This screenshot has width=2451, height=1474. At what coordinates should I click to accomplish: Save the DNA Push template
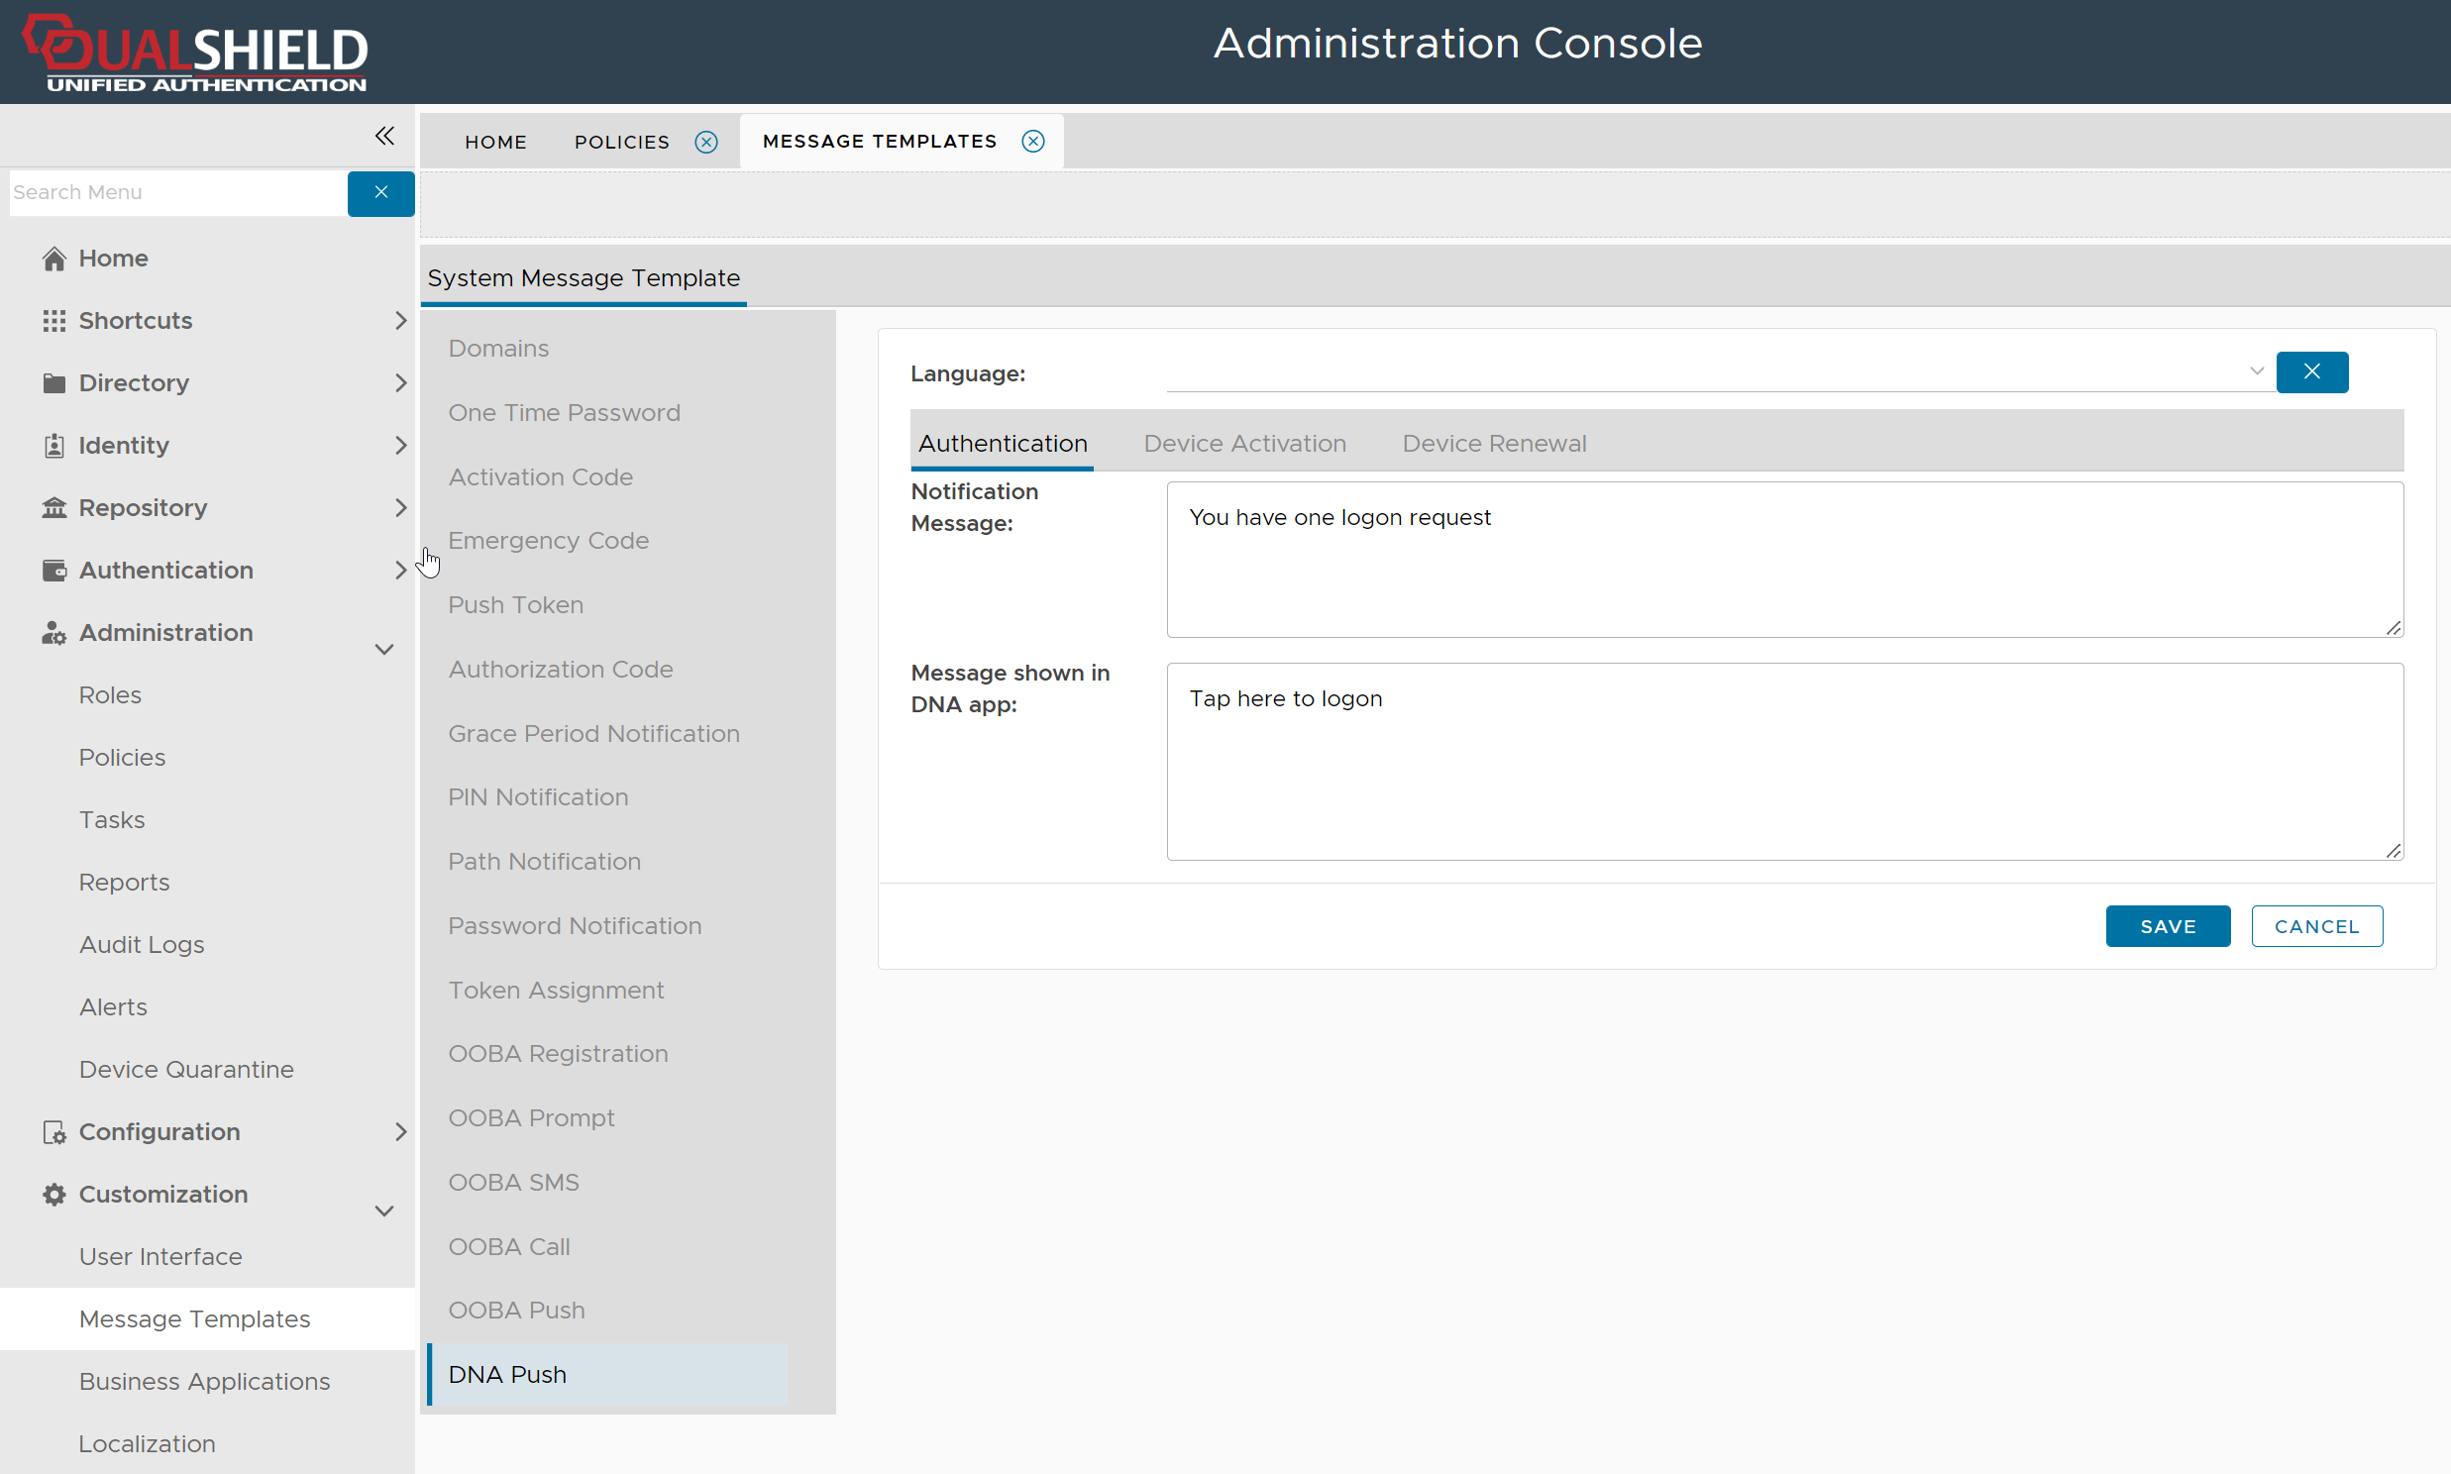click(2167, 927)
